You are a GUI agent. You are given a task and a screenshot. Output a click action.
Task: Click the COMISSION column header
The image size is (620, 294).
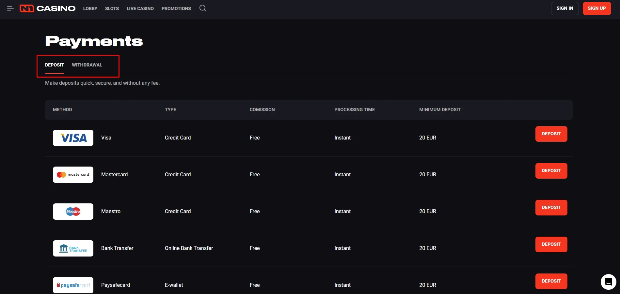click(x=262, y=110)
